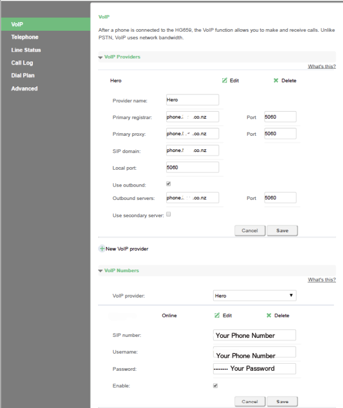Click Save in the VoIP Numbers section
The width and height of the screenshot is (343, 408).
[282, 402]
